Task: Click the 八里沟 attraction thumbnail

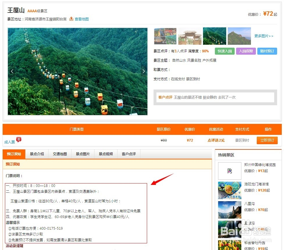Action: tap(229, 209)
